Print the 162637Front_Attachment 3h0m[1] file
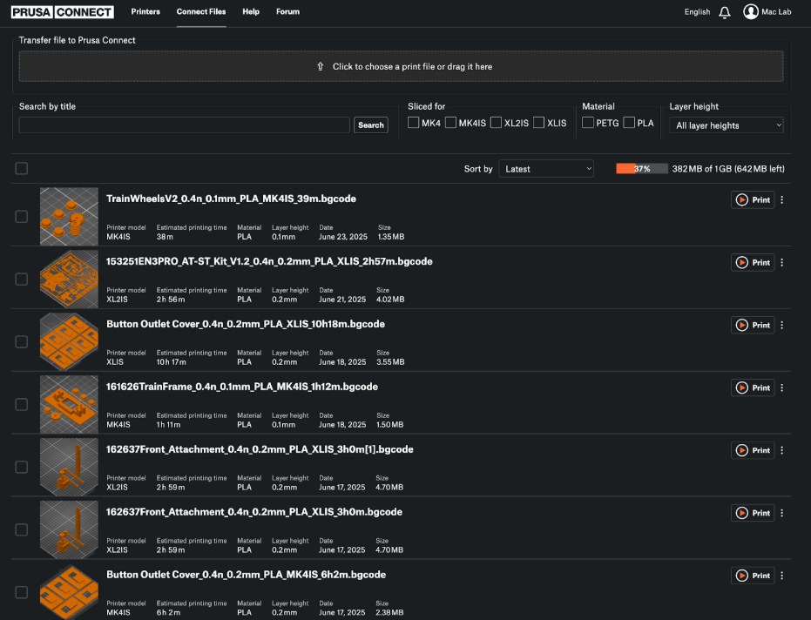 [x=753, y=450]
